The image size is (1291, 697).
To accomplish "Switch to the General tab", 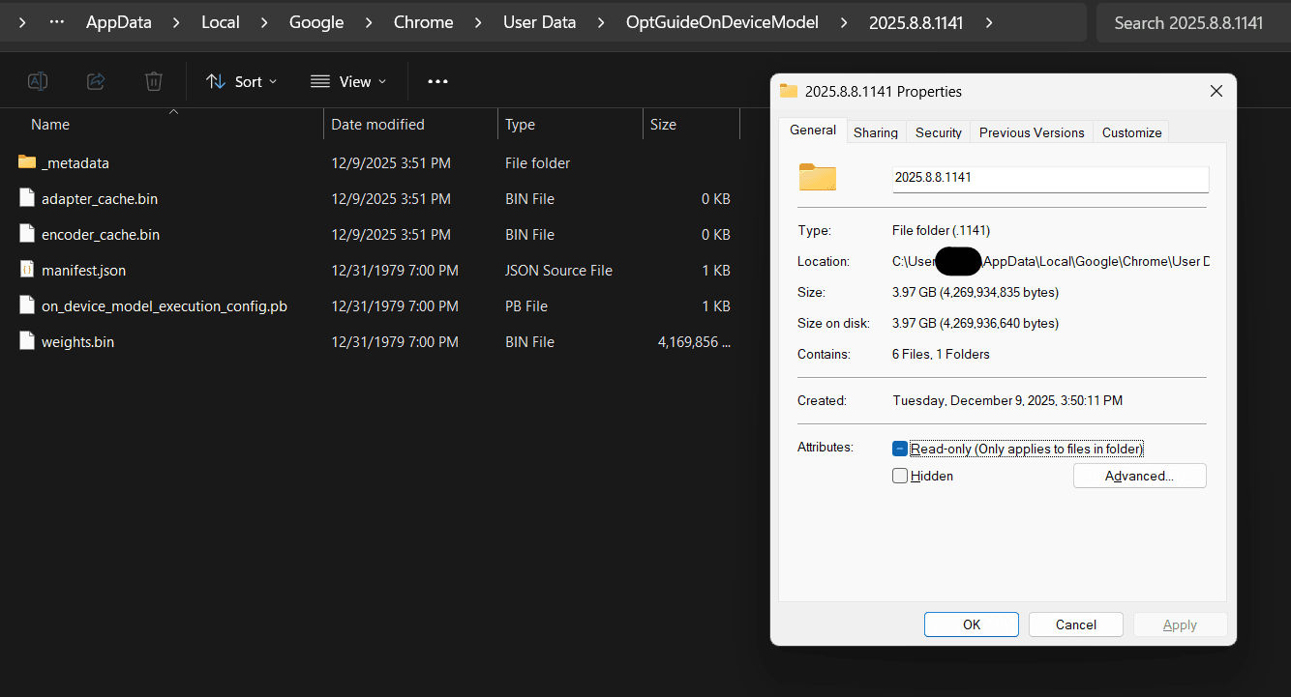I will tap(813, 131).
